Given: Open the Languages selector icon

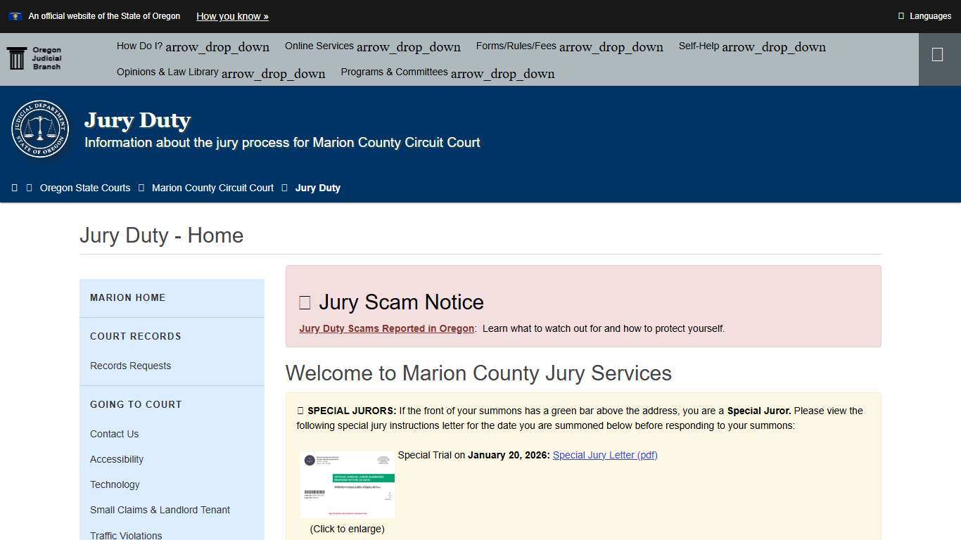Looking at the screenshot, I should point(903,15).
